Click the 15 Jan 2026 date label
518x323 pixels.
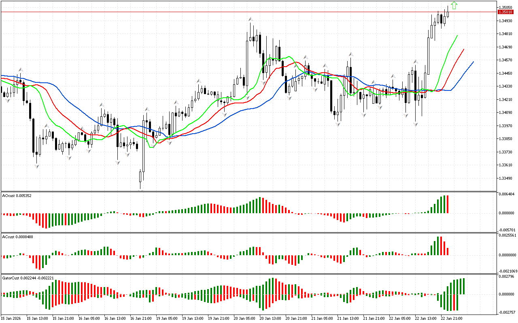point(12,319)
